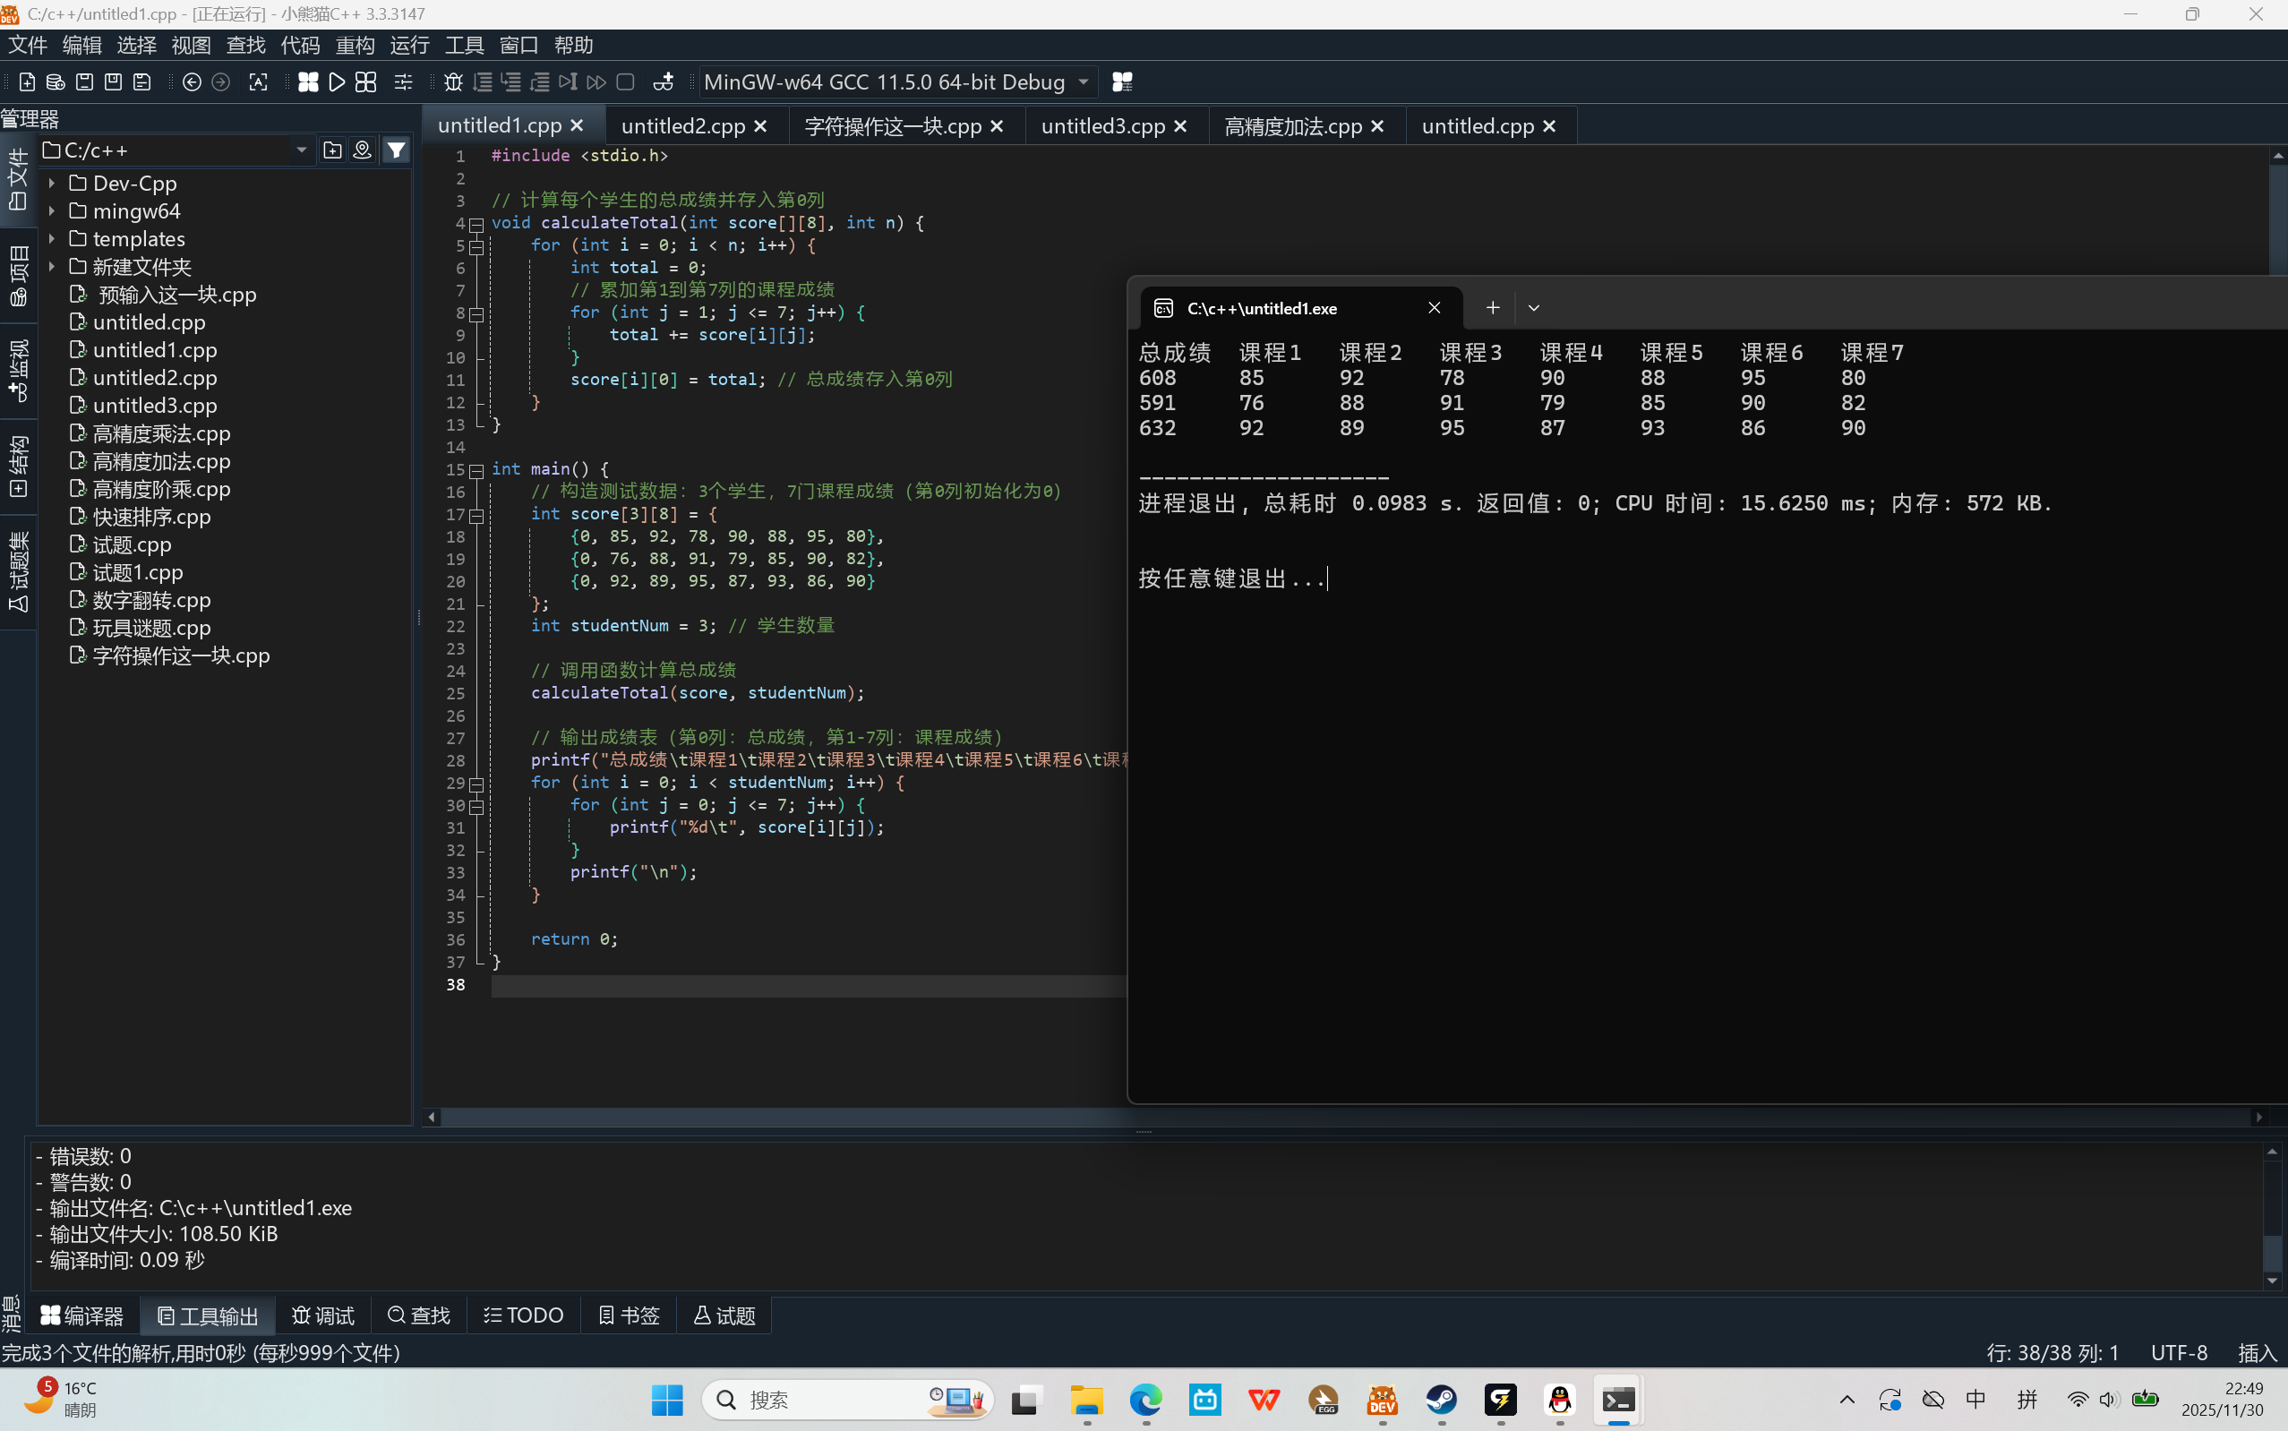Viewport: 2288px width, 1431px height.
Task: Click the Run (play) toolbar icon
Action: 337,82
